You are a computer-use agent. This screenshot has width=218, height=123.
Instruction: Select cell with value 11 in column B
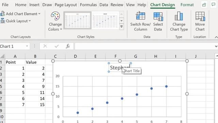[x=35, y=93]
